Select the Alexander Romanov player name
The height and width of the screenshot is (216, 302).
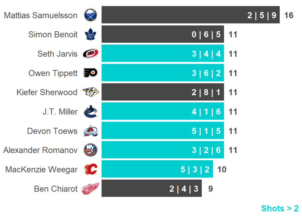[x=40, y=150]
